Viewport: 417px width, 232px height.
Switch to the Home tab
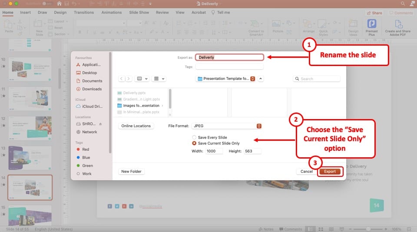8,13
